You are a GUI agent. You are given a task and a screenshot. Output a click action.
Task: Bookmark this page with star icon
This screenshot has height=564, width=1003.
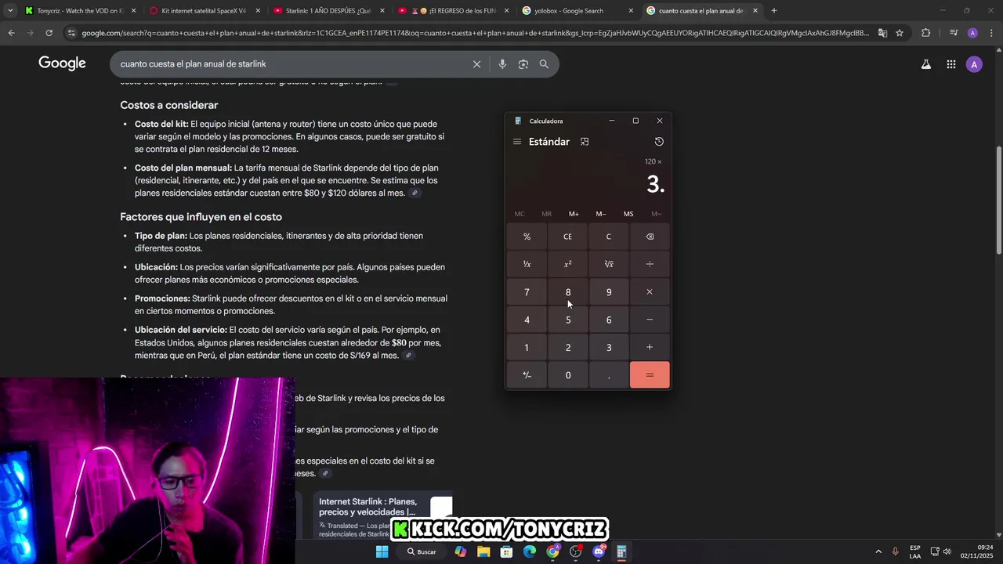900,33
